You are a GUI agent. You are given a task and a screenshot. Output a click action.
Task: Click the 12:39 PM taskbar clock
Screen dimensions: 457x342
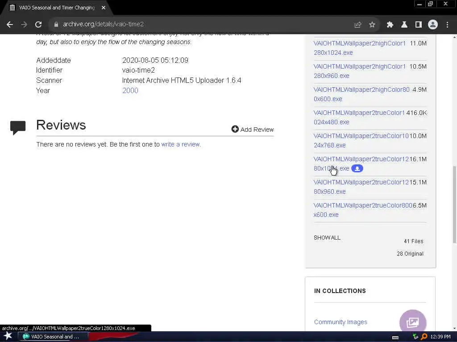(x=440, y=337)
